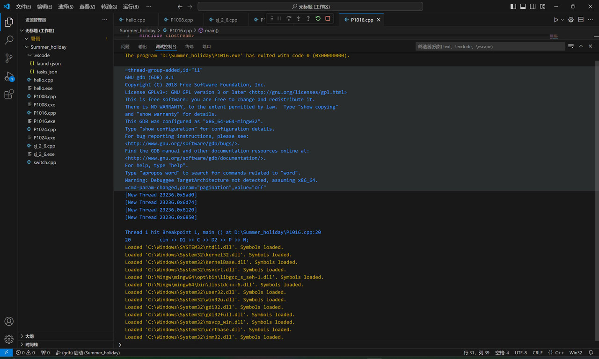
Task: Switch to 输出 panel tab
Action: coord(142,46)
